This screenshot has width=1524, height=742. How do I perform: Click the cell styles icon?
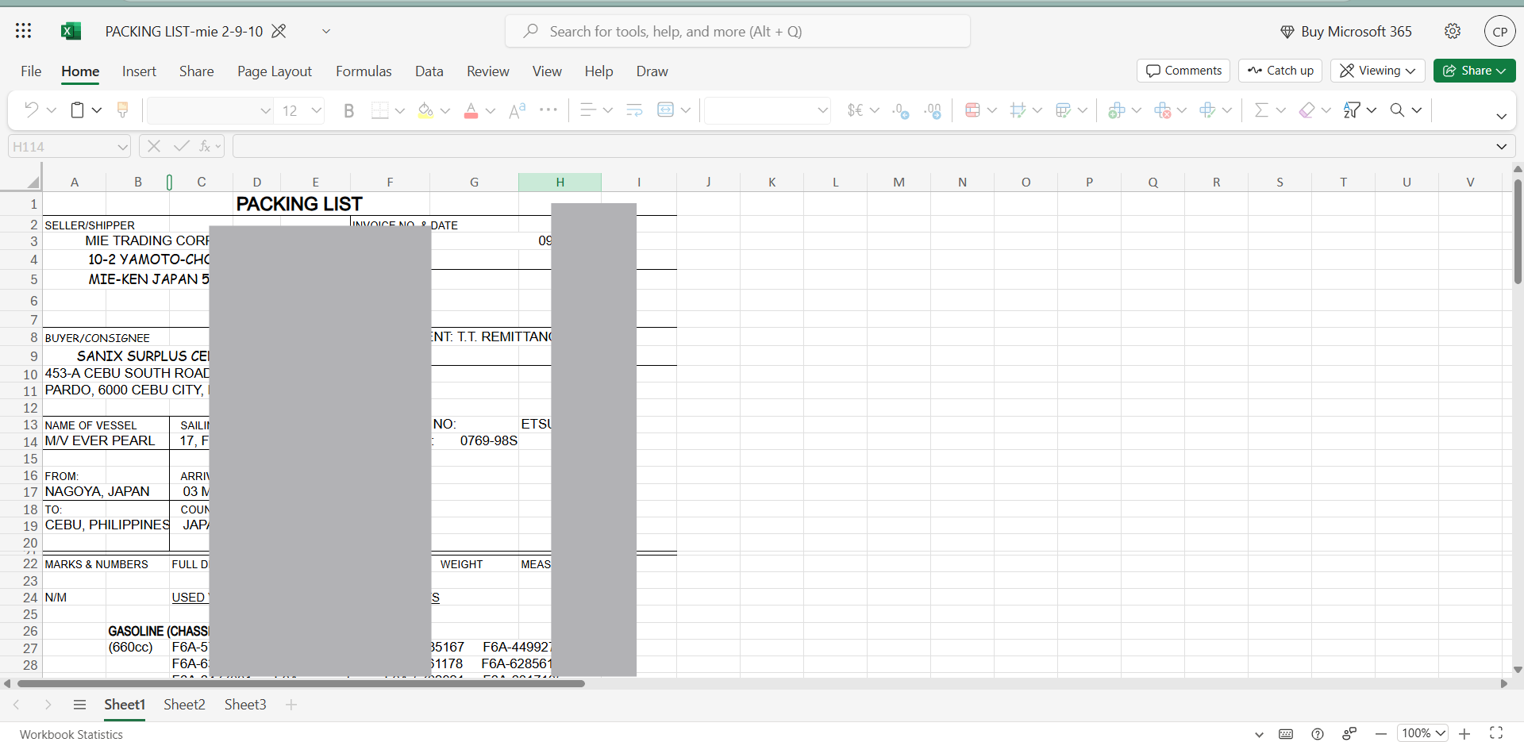(1064, 110)
